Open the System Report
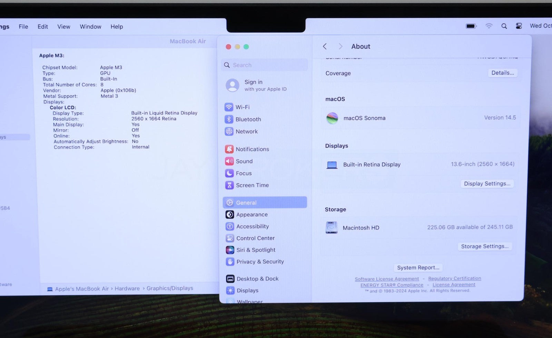 (x=418, y=268)
